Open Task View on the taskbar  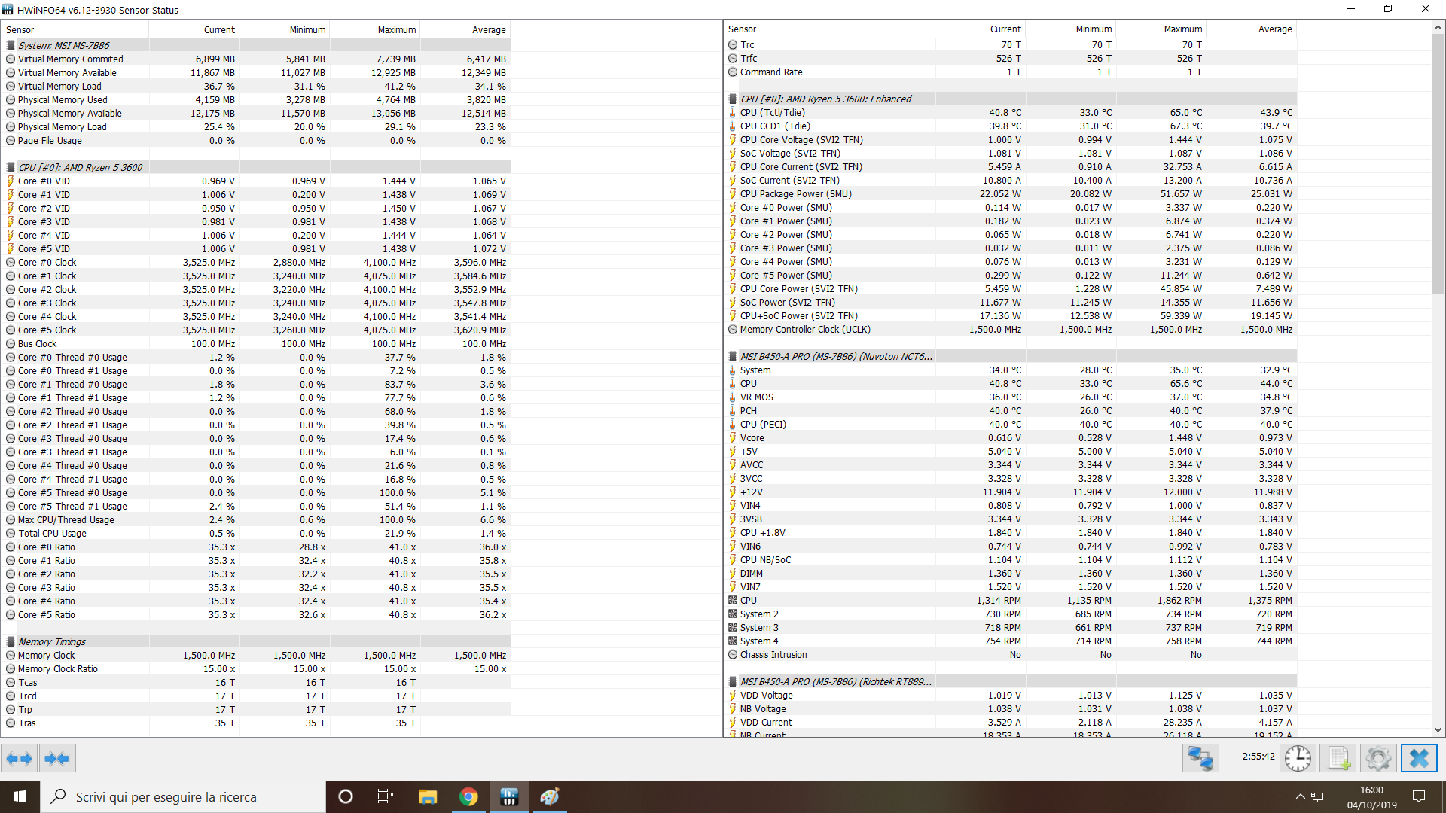(x=386, y=796)
